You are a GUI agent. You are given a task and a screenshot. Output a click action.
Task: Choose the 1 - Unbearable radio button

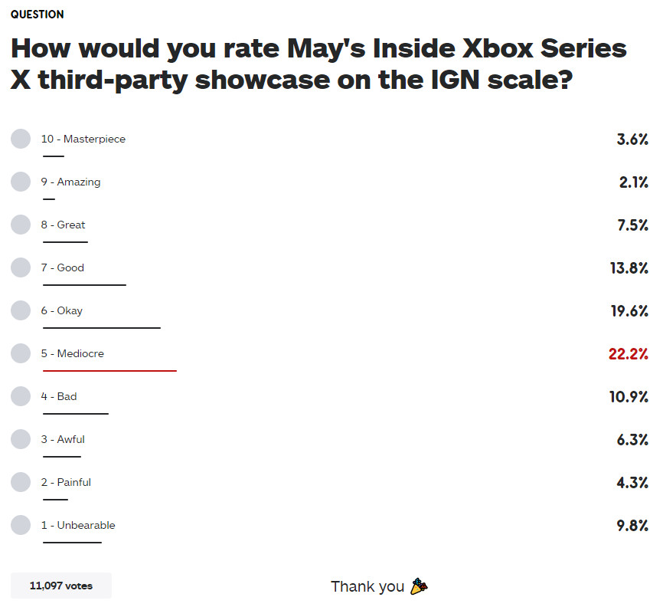21,525
